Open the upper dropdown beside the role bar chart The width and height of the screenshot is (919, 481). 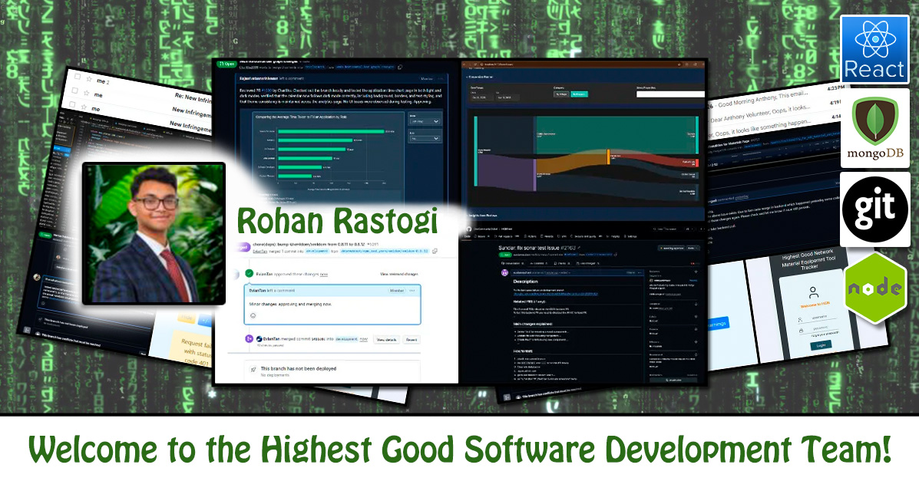425,121
